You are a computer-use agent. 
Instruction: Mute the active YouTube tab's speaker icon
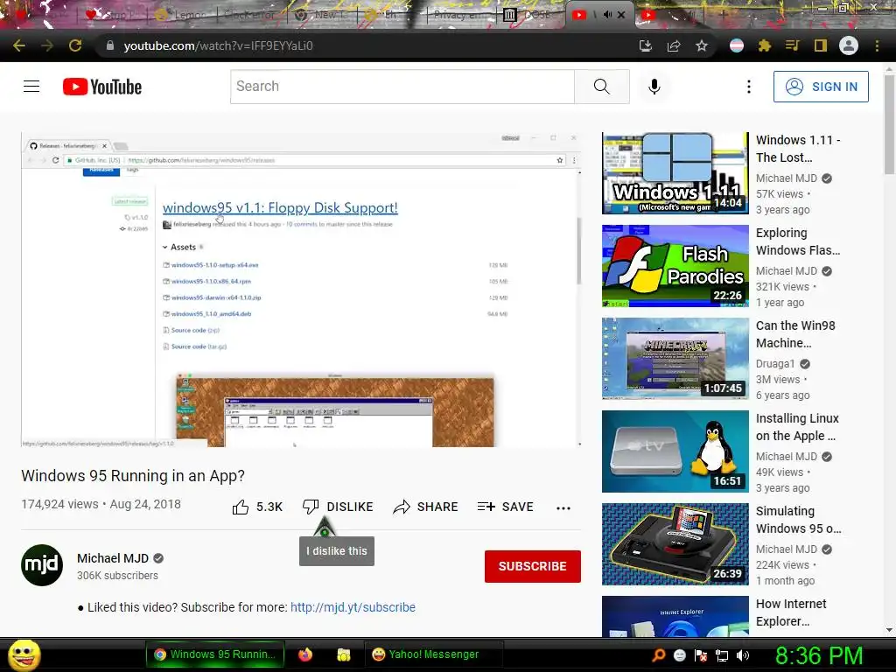point(607,15)
